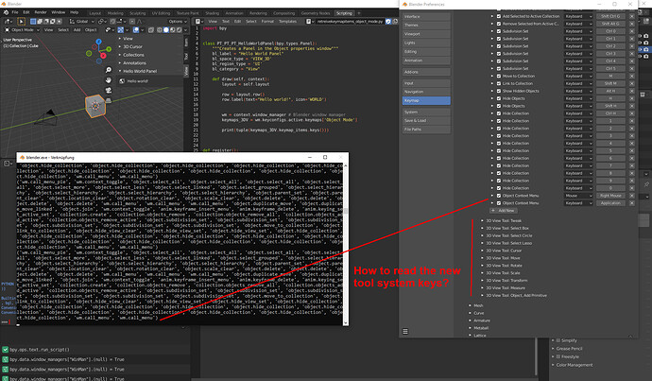
Task: Expand the Collections sidebar panel
Action: click(x=133, y=55)
